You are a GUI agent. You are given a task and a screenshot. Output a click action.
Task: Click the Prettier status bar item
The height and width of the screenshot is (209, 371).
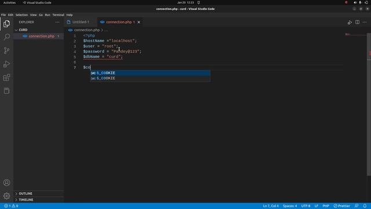pyautogui.click(x=341, y=206)
